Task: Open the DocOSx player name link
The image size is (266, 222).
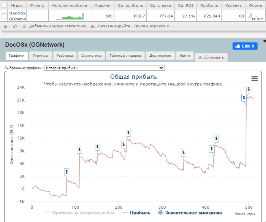Action: coord(17,13)
